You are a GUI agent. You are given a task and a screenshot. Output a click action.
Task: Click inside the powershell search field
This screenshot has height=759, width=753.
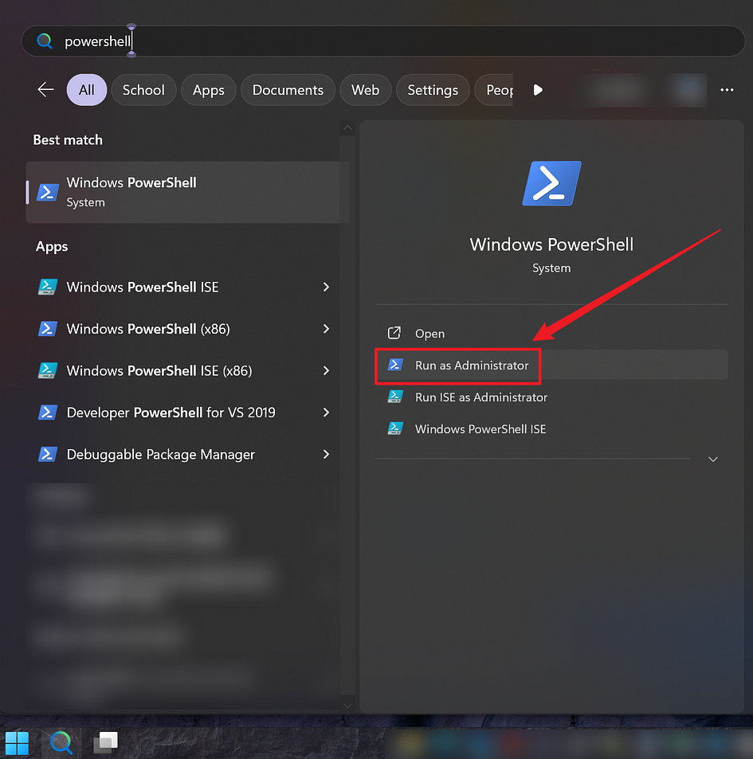point(383,41)
